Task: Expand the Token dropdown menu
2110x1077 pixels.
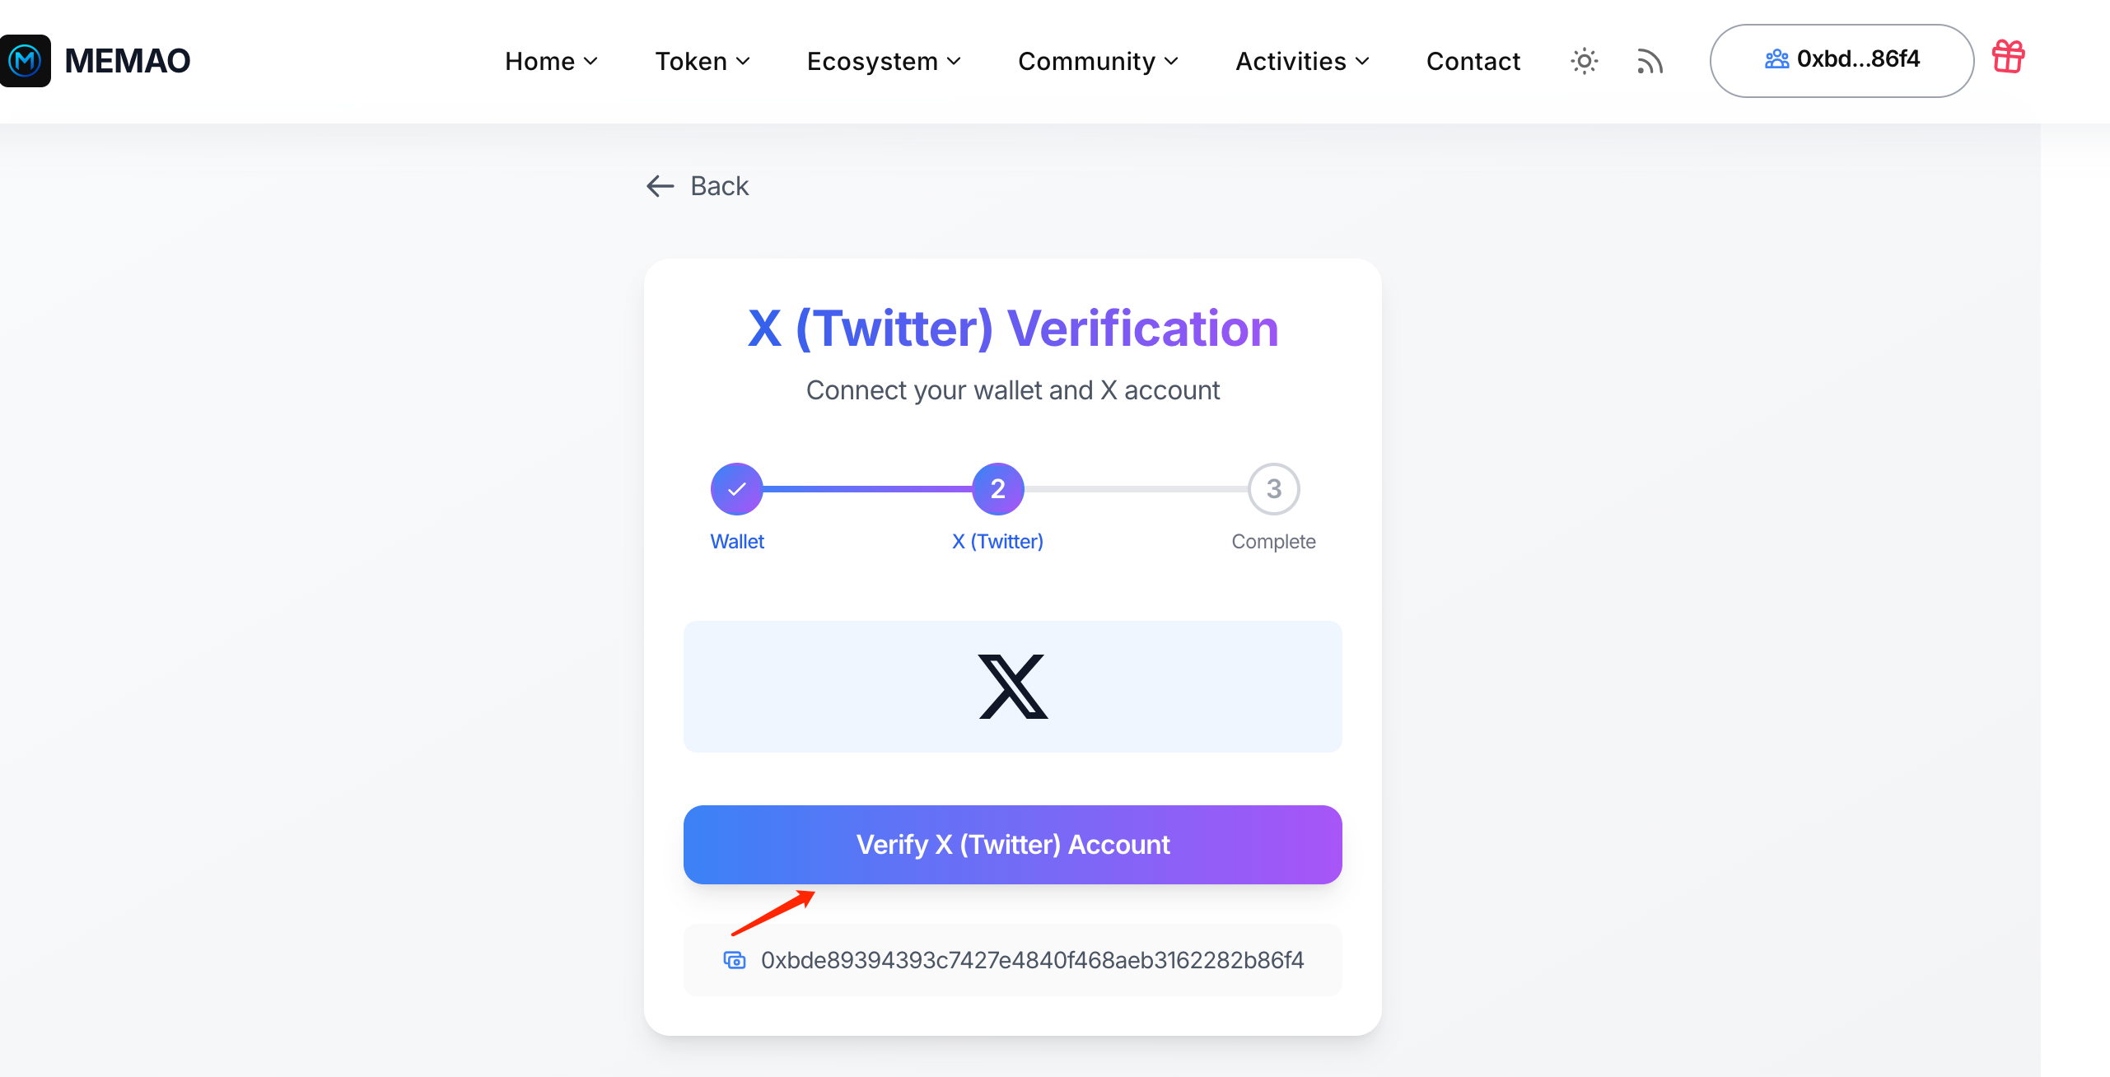Action: coord(703,61)
